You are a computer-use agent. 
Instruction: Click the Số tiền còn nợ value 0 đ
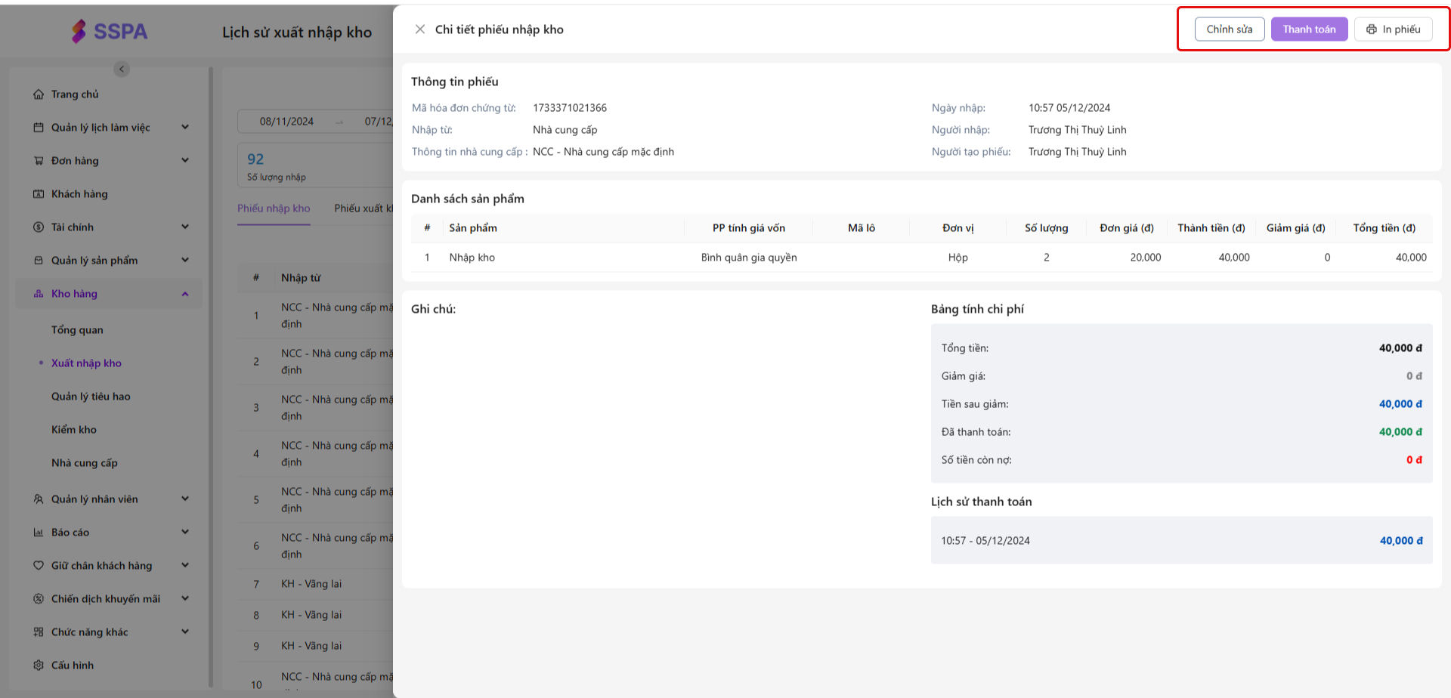point(1414,460)
